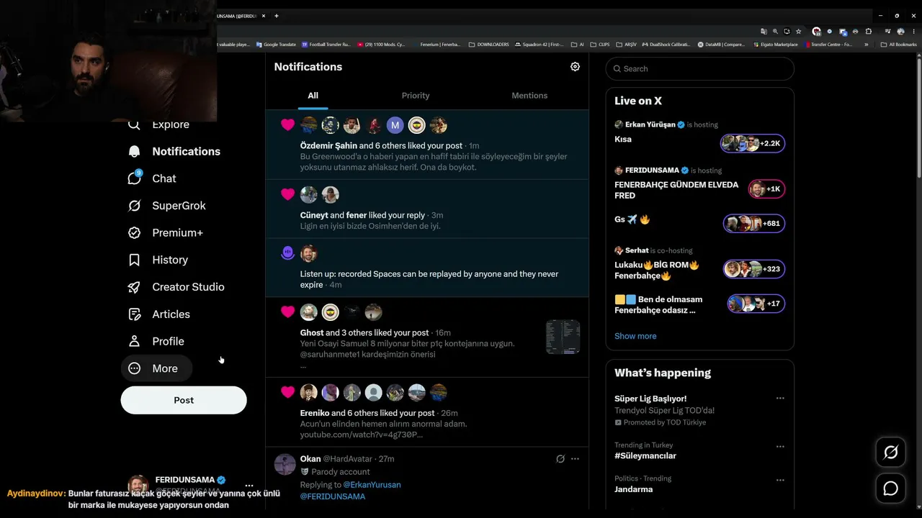Open the All Bookmarks folder
Image resolution: width=922 pixels, height=518 pixels.
[899, 45]
